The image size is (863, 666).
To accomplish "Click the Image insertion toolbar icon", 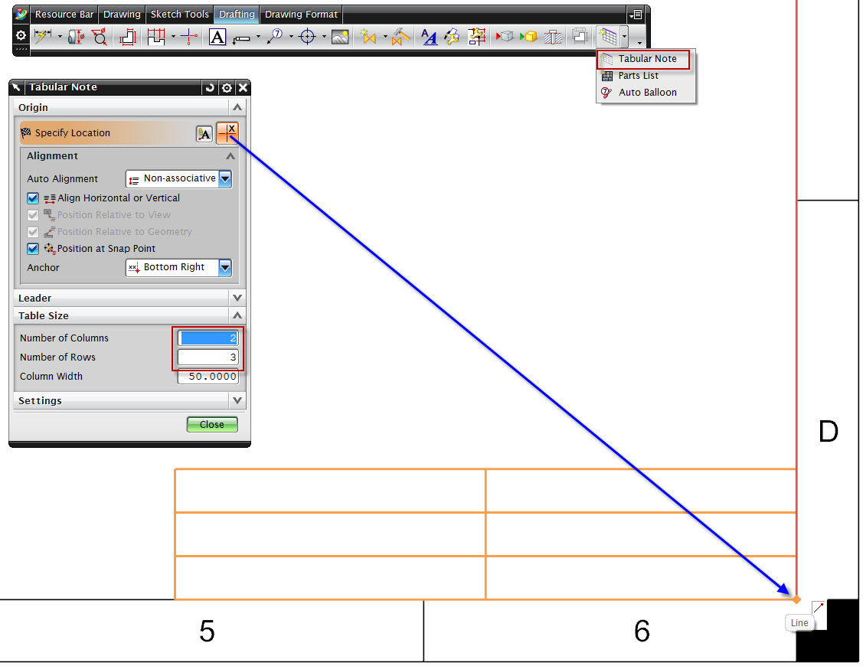I will (339, 36).
